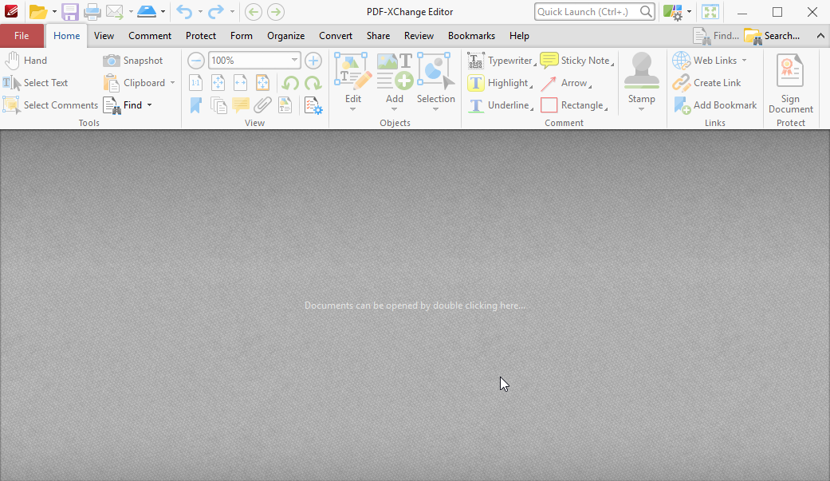Open UI options icon with gear in title bar
This screenshot has height=481, width=830.
pyautogui.click(x=673, y=12)
